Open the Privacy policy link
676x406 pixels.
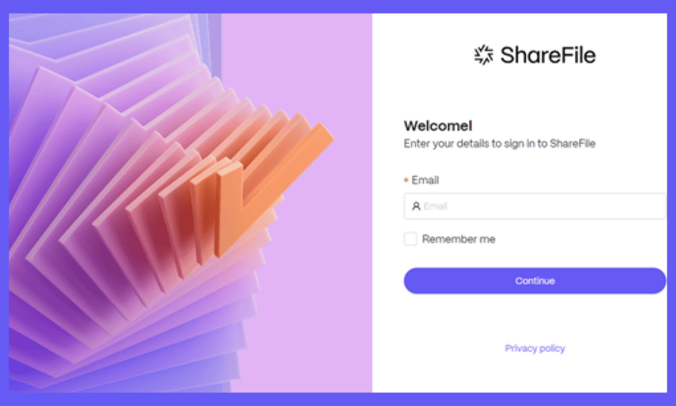click(534, 348)
